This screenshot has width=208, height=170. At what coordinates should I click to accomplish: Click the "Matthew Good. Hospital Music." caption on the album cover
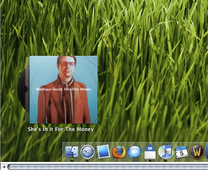coord(64,89)
